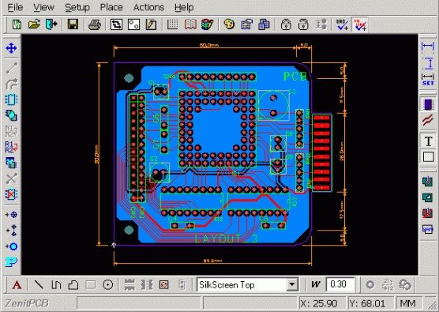This screenshot has height=312, width=439.
Task: Click the door exit/import icon
Action: tap(51, 24)
